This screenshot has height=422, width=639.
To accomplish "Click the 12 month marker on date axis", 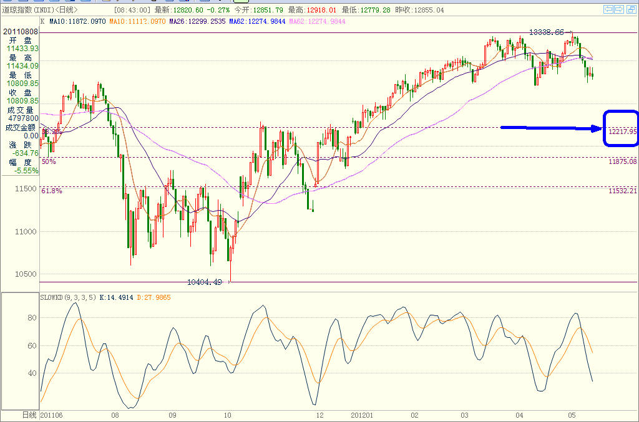I will pos(320,416).
